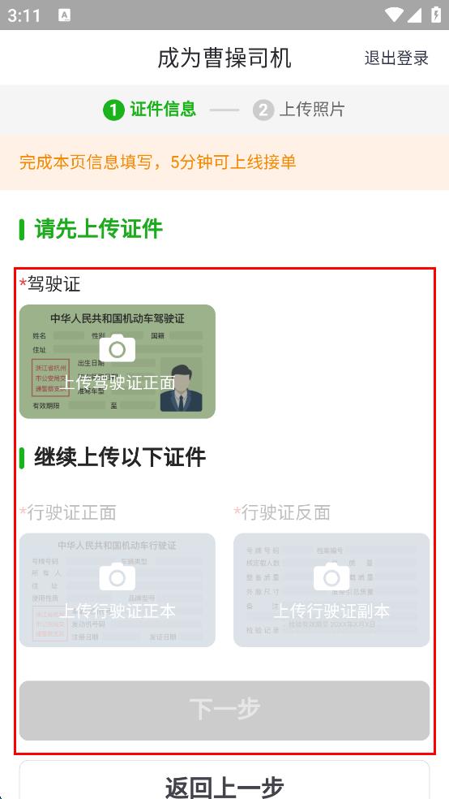Select the grey step 2 circle icon
449x799 pixels.
[x=263, y=110]
